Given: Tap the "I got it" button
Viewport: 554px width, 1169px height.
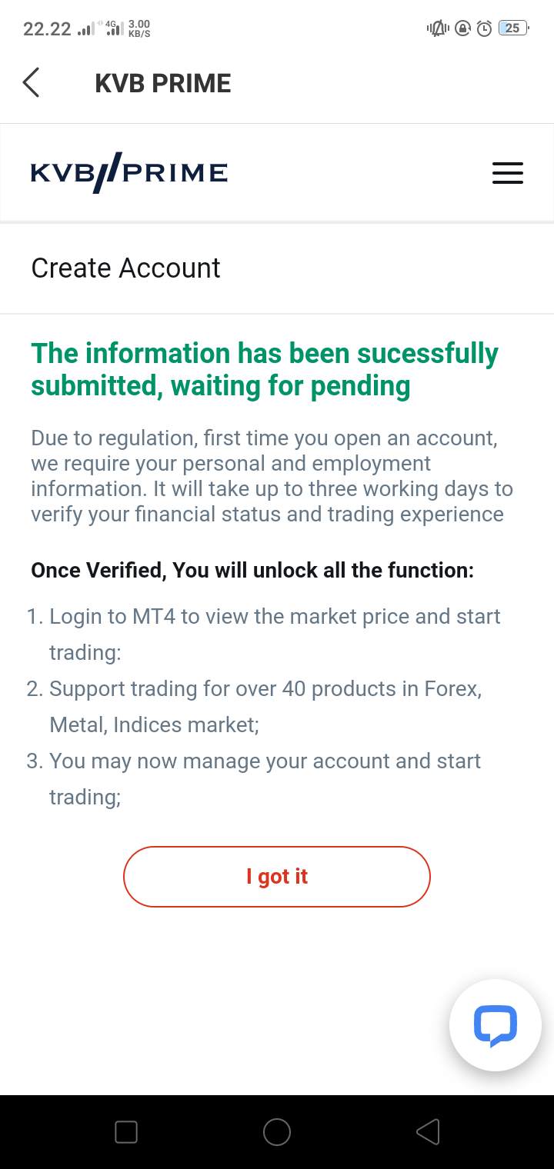Looking at the screenshot, I should (x=277, y=877).
